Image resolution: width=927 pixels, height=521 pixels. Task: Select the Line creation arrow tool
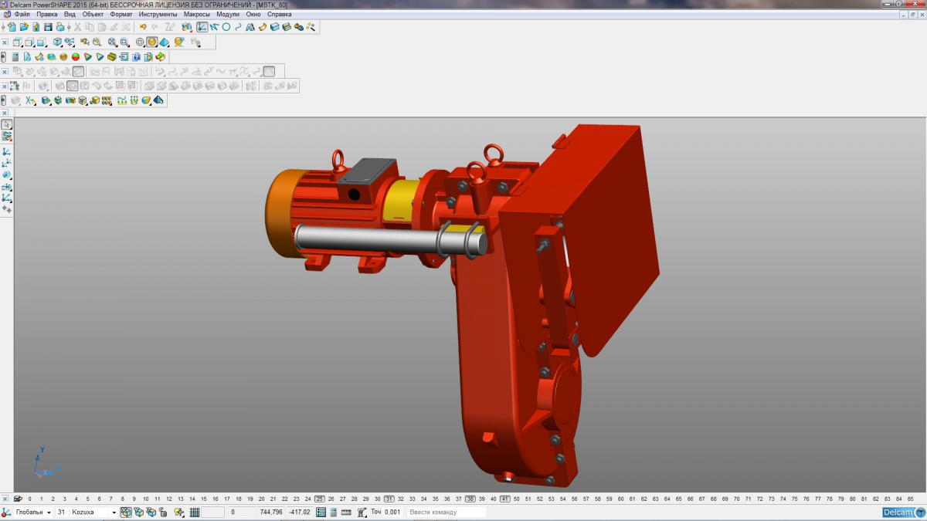[214, 27]
